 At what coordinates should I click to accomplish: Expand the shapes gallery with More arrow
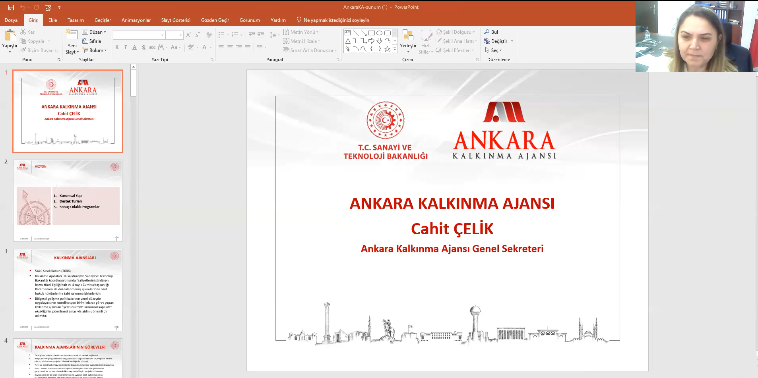click(x=395, y=49)
